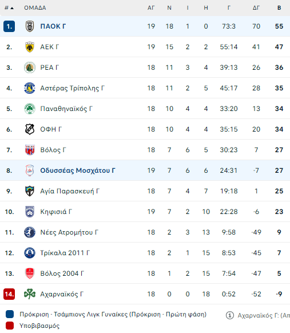Click the Βόλος 2004 Γ red crest

point(30,273)
